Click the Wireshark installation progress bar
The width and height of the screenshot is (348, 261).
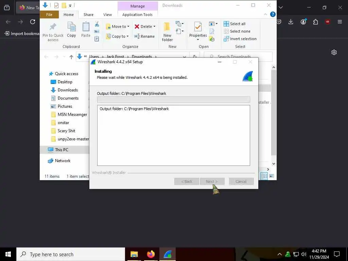(174, 100)
